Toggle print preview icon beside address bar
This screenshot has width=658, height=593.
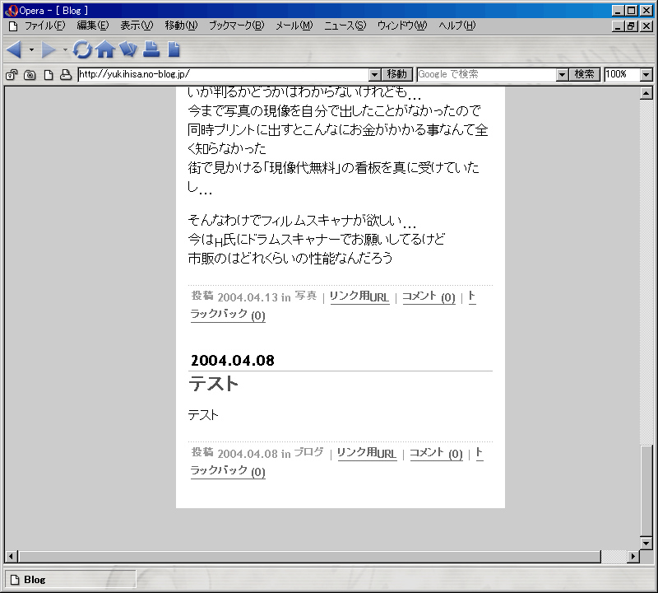pos(66,75)
